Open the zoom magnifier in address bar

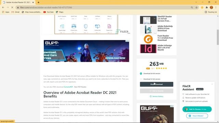pyautogui.click(x=192, y=8)
